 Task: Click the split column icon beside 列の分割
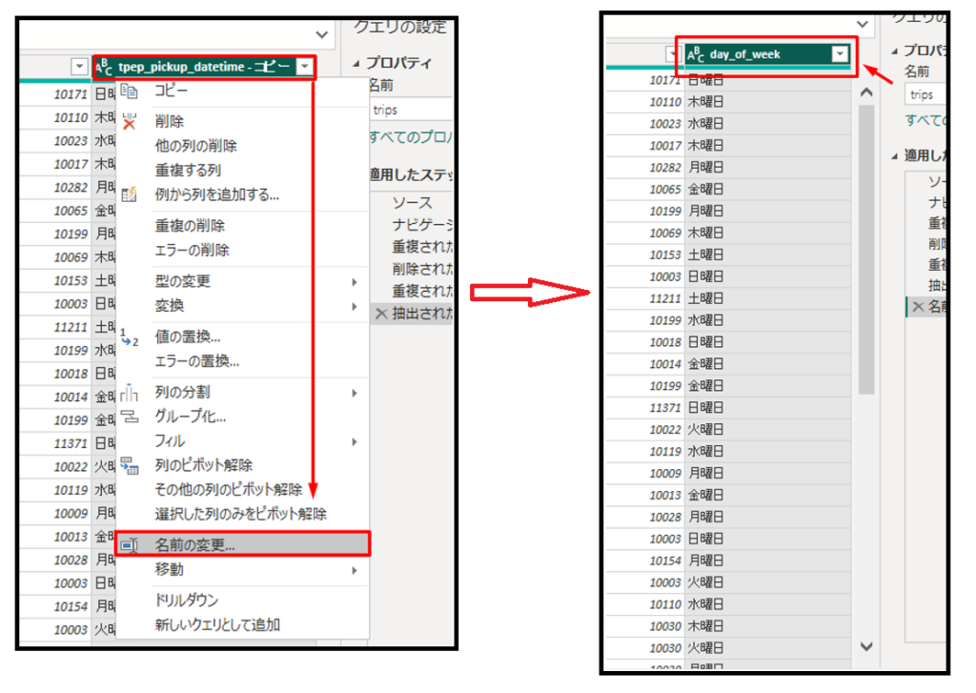point(129,393)
